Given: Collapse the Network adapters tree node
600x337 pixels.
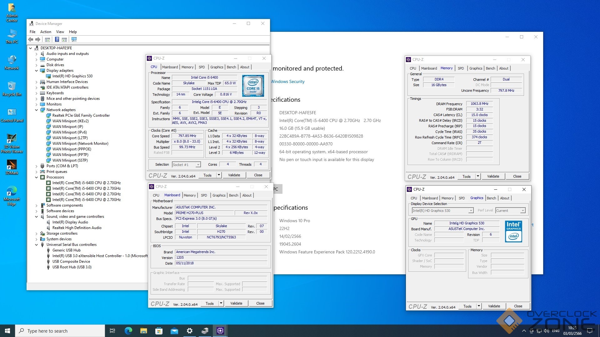Looking at the screenshot, I should click(37, 110).
